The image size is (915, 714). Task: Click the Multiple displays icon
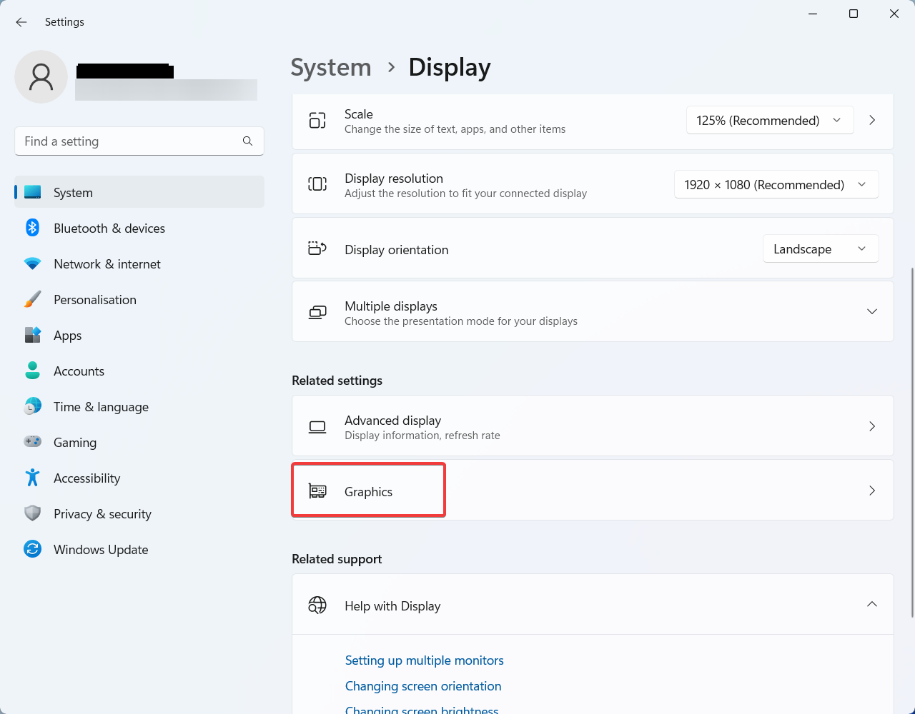coord(317,312)
